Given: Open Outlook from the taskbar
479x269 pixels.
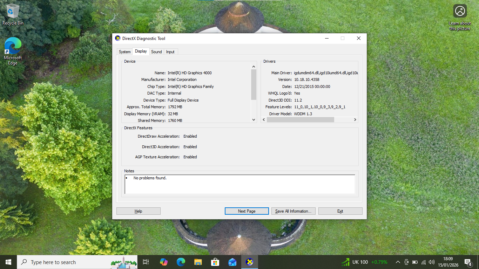Looking at the screenshot, I should (232, 262).
